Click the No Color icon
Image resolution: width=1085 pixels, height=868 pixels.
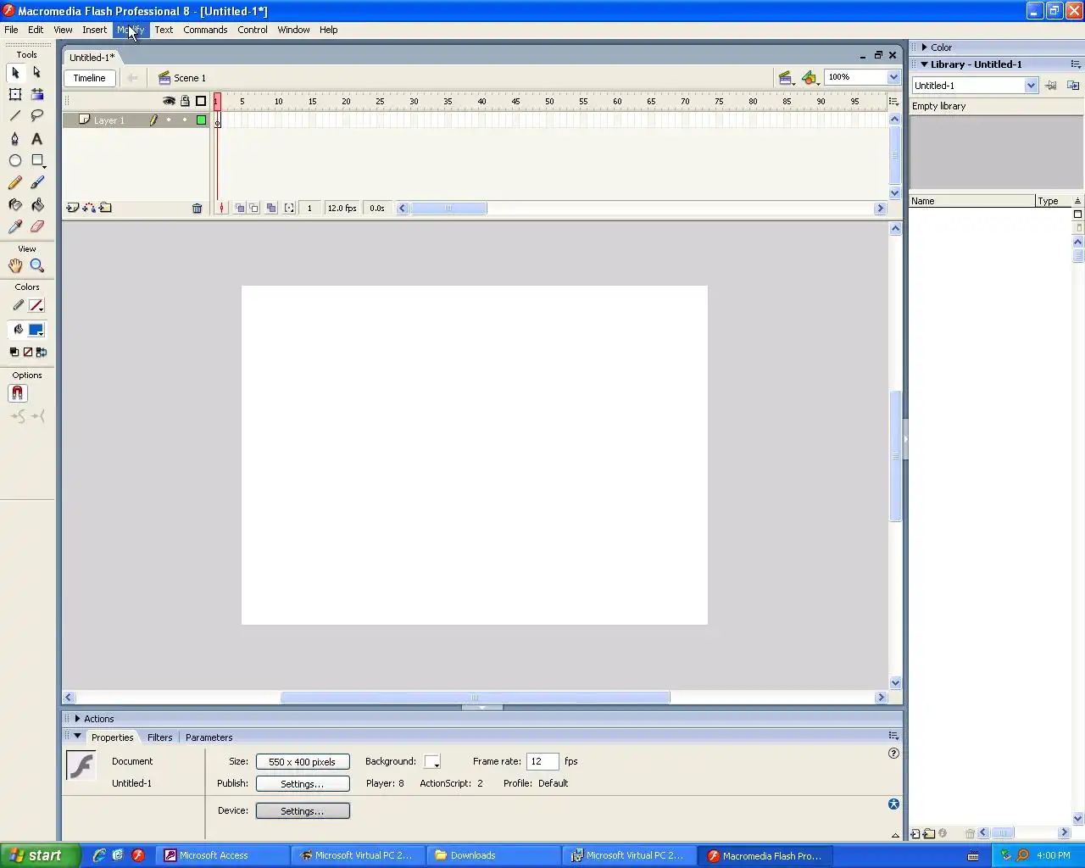point(28,352)
